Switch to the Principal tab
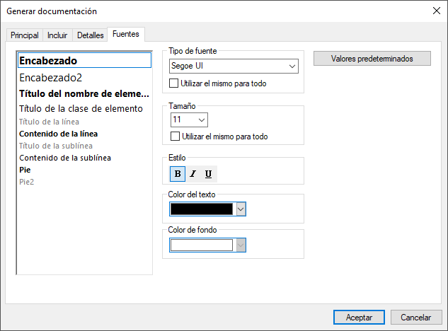This screenshot has width=448, height=331. coord(25,35)
